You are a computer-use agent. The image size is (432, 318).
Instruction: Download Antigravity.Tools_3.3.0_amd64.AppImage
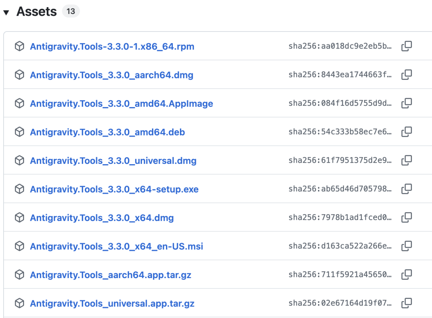tap(122, 104)
